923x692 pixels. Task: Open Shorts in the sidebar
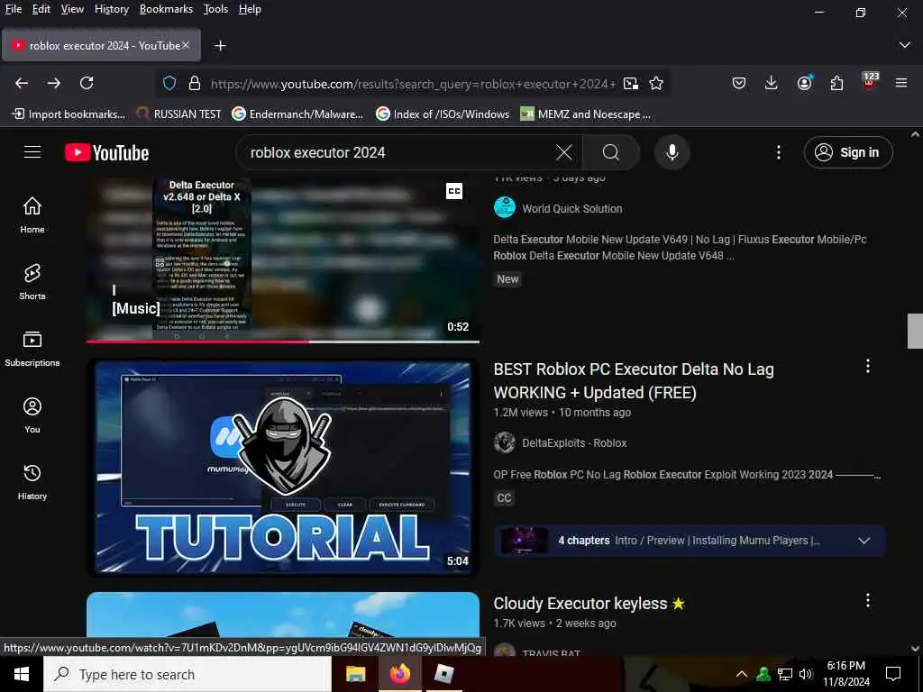pos(32,282)
